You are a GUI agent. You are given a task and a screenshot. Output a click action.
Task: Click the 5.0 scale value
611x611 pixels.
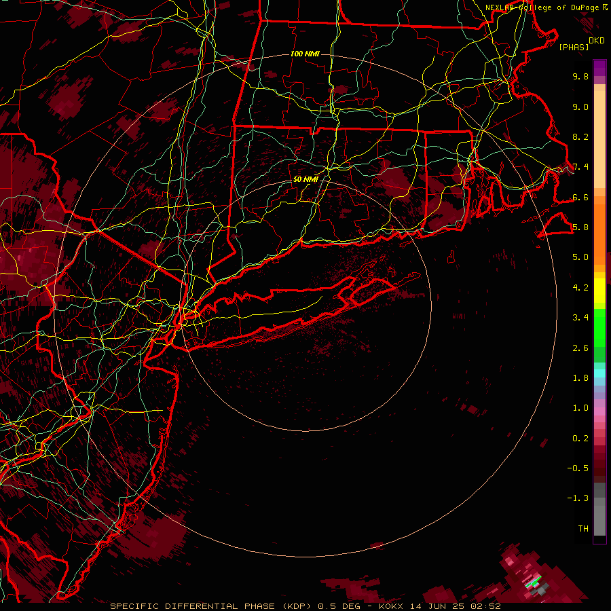click(580, 257)
